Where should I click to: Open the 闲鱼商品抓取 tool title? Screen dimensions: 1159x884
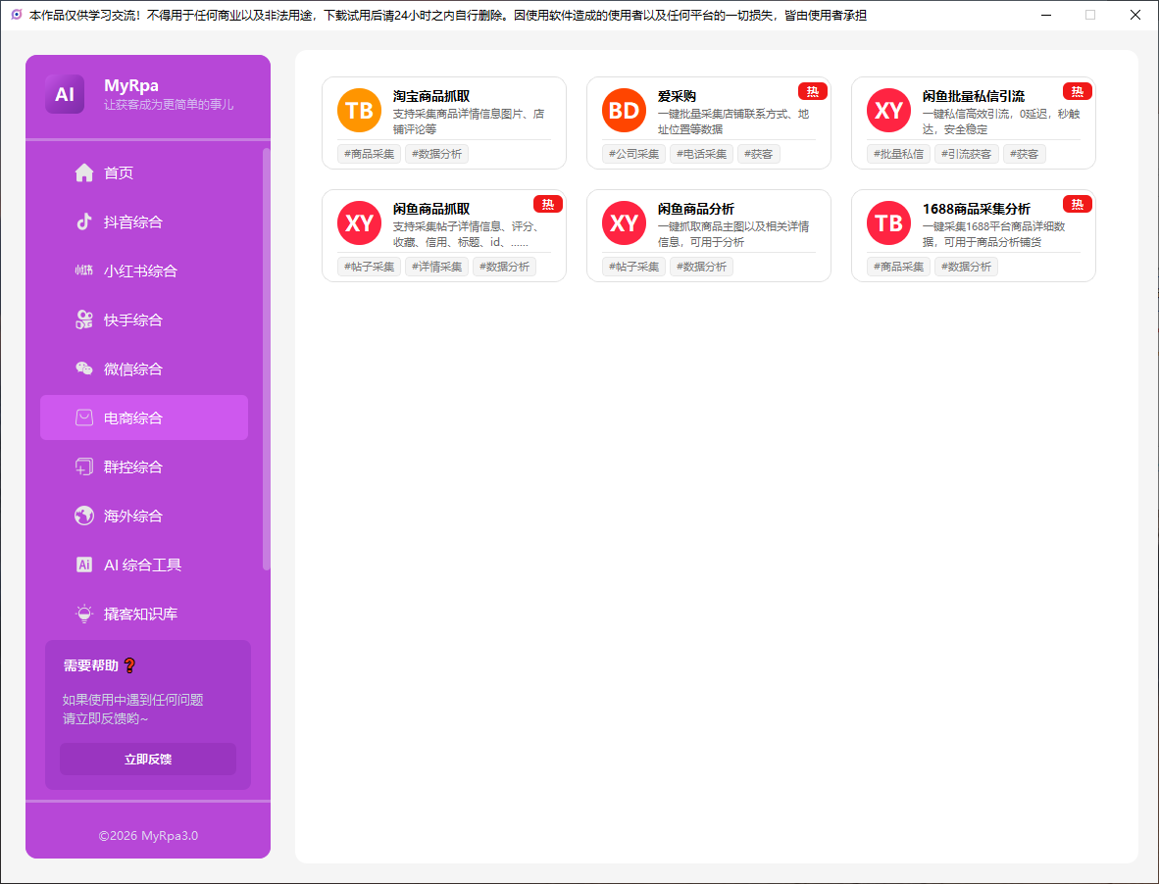pos(430,209)
